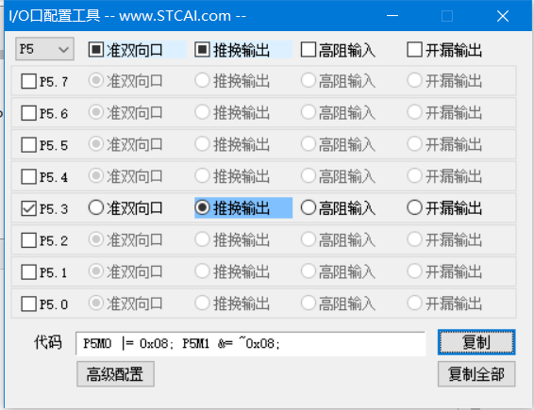Image resolution: width=534 pixels, height=410 pixels.
Task: Toggle the header 准双向口 checkbox
Action: (96, 50)
